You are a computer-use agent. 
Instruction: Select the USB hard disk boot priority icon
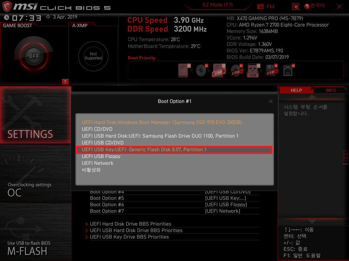point(219,71)
